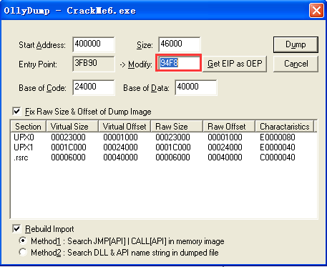This screenshot has width=327, height=267.
Task: Toggle Fix Raw Size & Offset checkbox
Action: [16, 112]
